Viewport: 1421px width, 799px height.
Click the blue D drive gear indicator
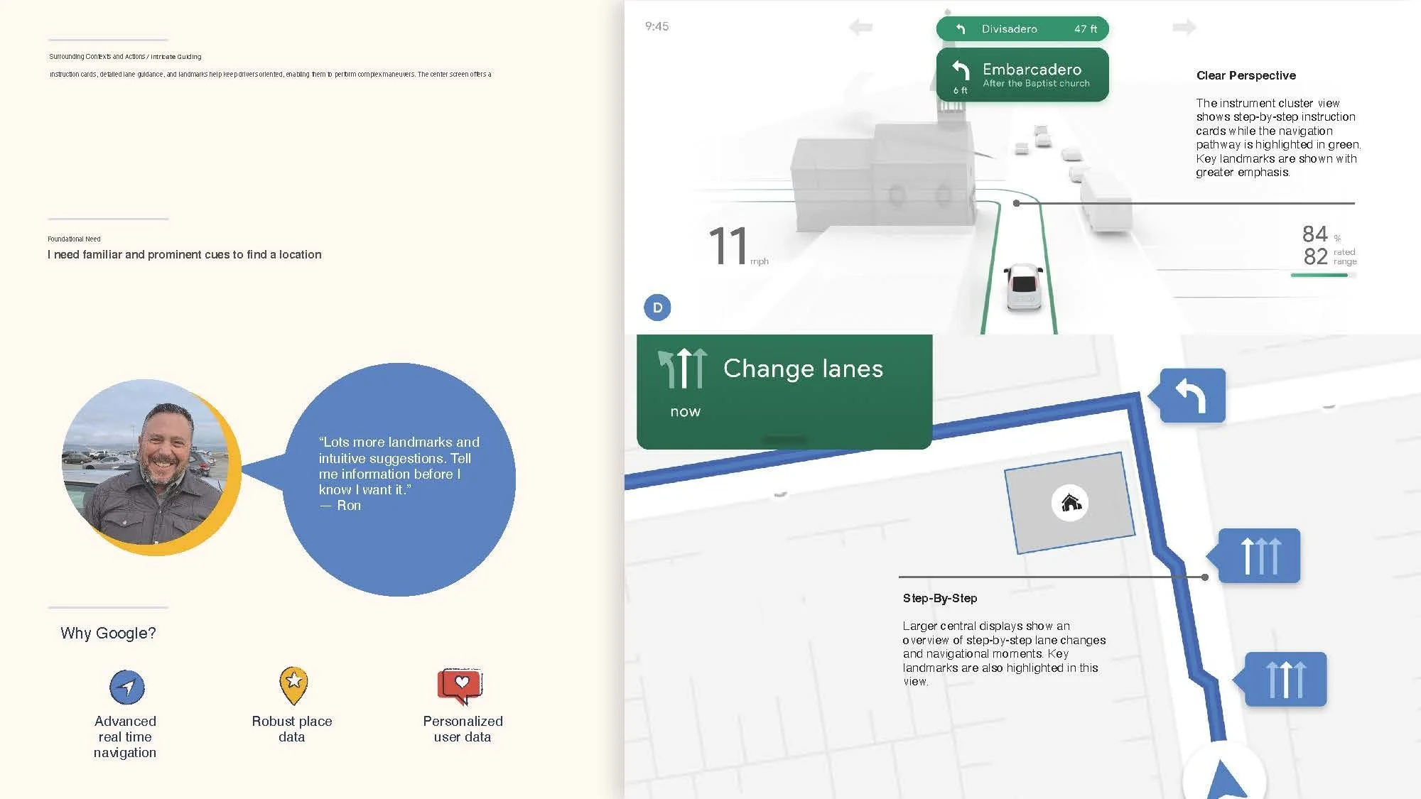657,308
